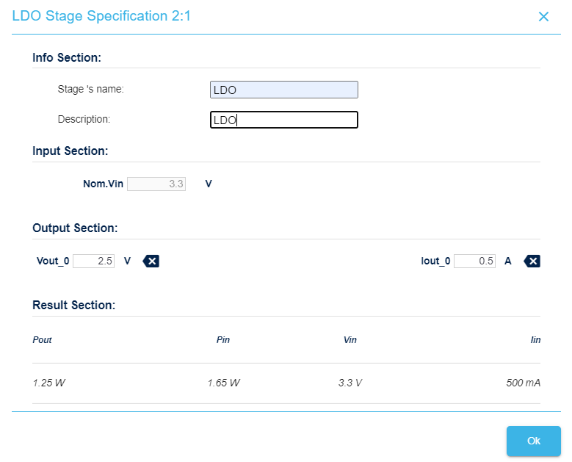Viewport: 572px width, 462px height.
Task: Edit the Vout_0 voltage value
Action: pos(94,261)
